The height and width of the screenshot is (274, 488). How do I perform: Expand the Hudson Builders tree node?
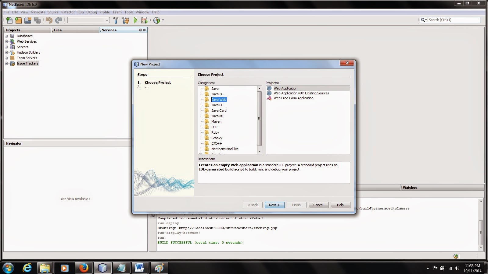tap(6, 52)
